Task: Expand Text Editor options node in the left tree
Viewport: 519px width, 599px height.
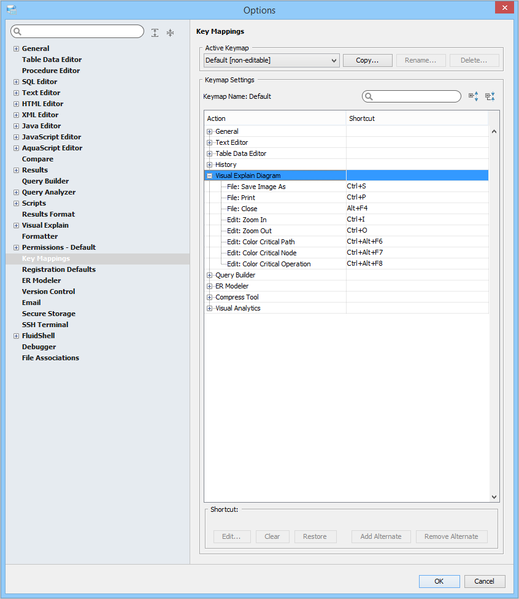Action: tap(16, 93)
